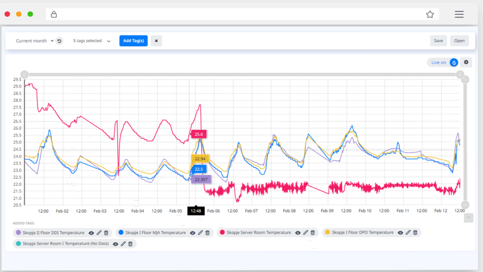The image size is (483, 272).
Task: Click the Save button
Action: [x=438, y=41]
